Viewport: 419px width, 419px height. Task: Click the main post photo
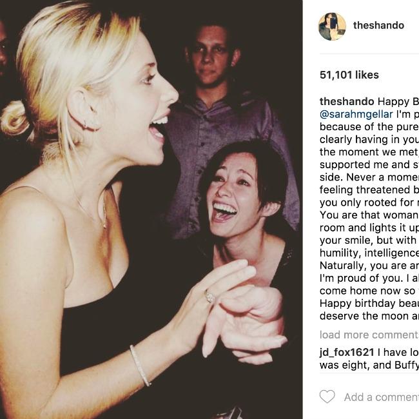151,209
